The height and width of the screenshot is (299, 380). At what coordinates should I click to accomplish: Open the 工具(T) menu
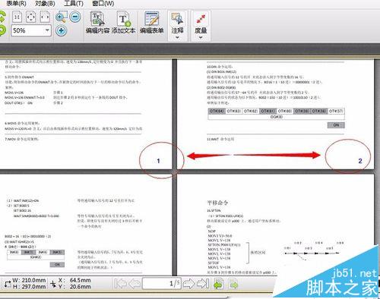tap(74, 3)
